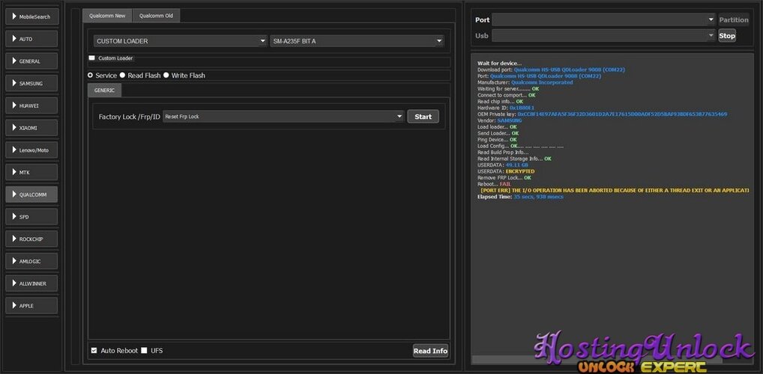The image size is (763, 374).
Task: Open the MobileSearch sidebar section
Action: coord(31,16)
